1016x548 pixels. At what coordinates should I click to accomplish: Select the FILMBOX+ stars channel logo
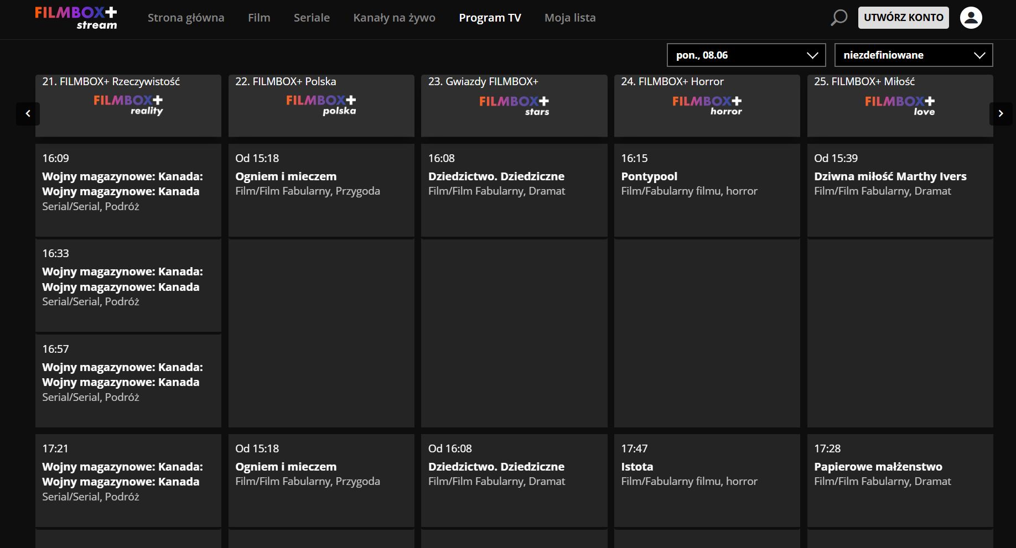514,105
